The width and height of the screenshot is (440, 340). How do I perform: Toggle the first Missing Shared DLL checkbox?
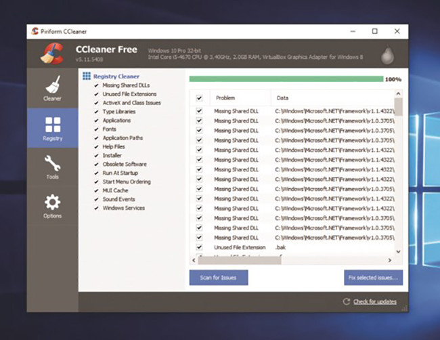click(199, 110)
